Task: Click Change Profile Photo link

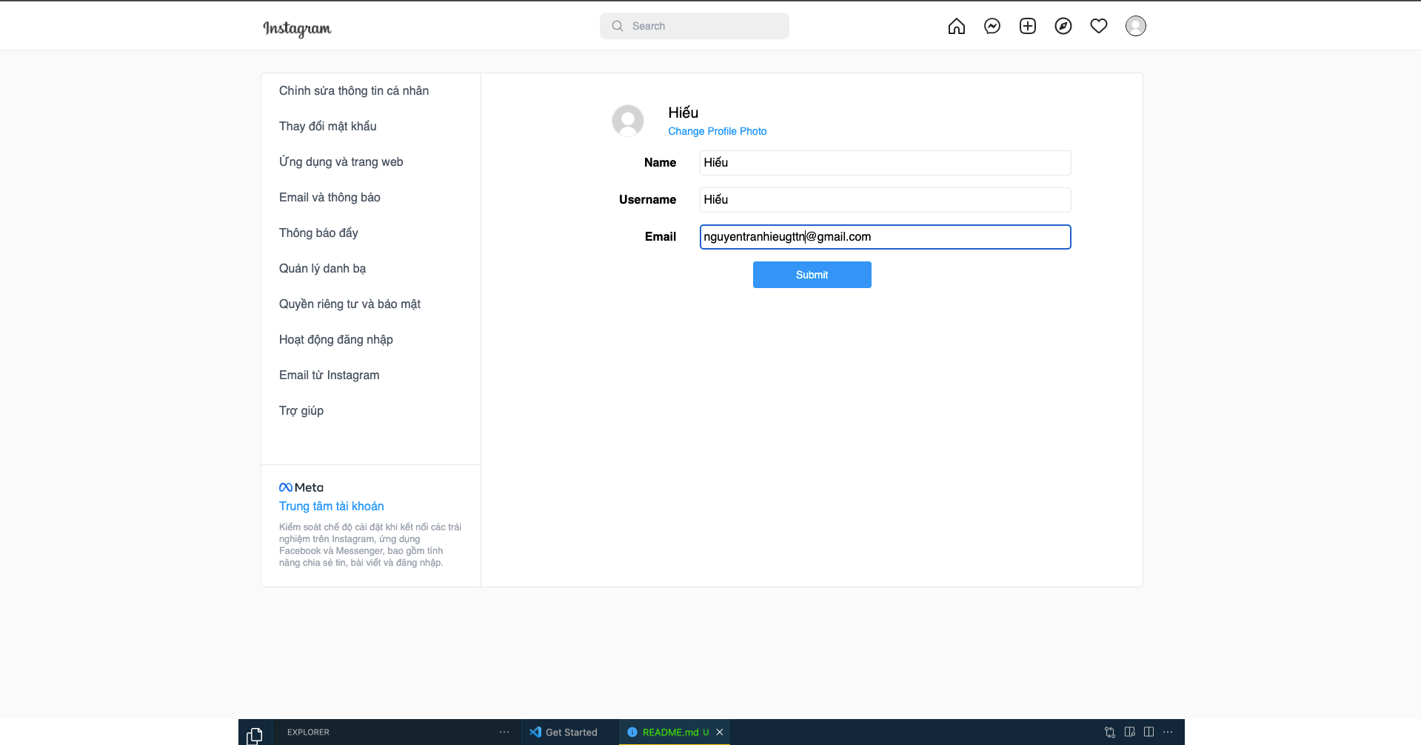Action: 717,131
